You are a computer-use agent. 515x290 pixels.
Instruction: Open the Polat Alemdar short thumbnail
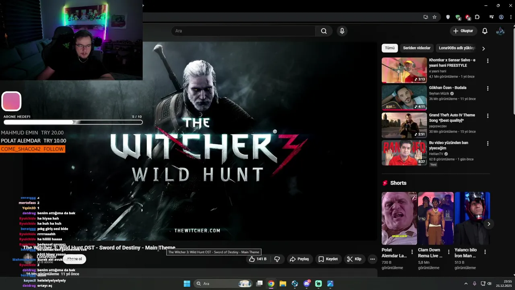pyautogui.click(x=400, y=218)
